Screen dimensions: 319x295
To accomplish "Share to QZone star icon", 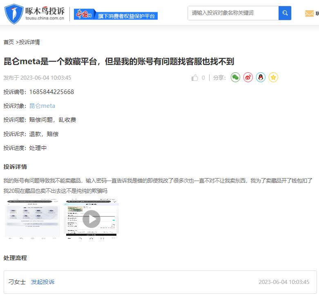I will [273, 77].
